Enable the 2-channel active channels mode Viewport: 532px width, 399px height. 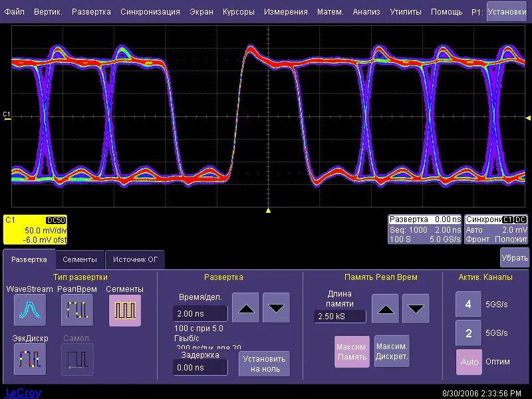tap(469, 332)
